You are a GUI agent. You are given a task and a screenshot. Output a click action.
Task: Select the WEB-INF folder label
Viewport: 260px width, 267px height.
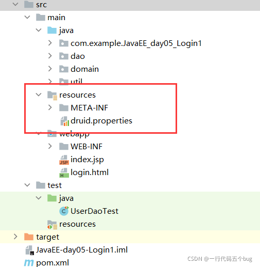(86, 147)
